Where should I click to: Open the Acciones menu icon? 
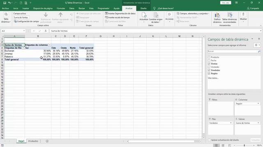pyautogui.click(x=169, y=15)
